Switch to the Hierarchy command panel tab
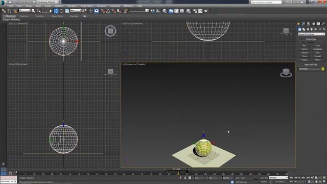Screen dimensions: 327x184 pos(309,24)
